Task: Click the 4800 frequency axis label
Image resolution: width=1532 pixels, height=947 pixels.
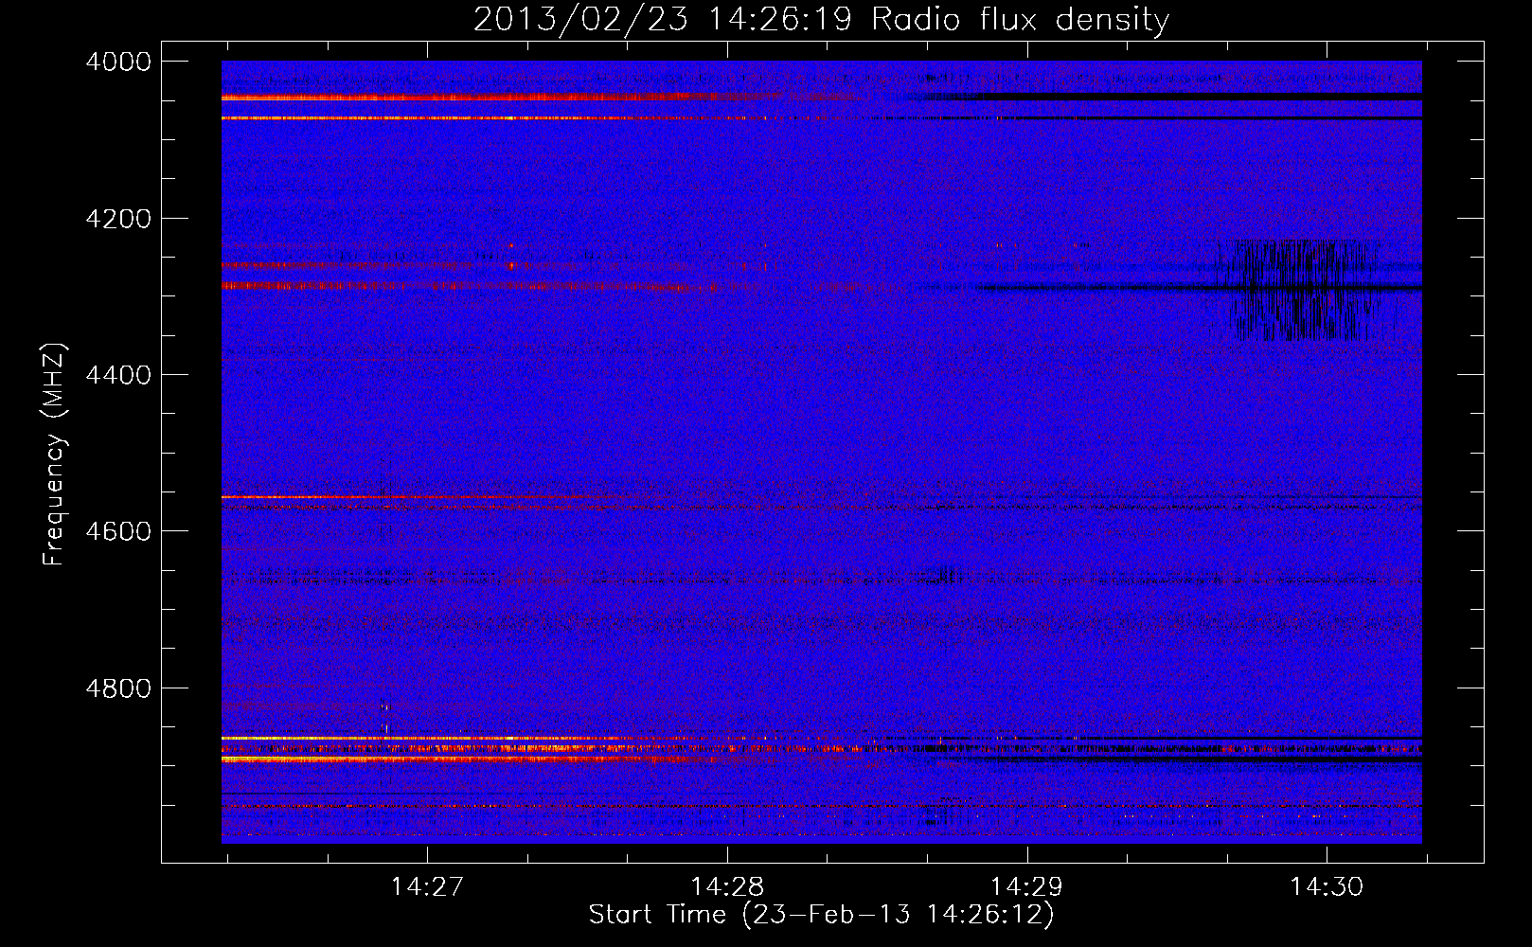Action: (x=118, y=688)
